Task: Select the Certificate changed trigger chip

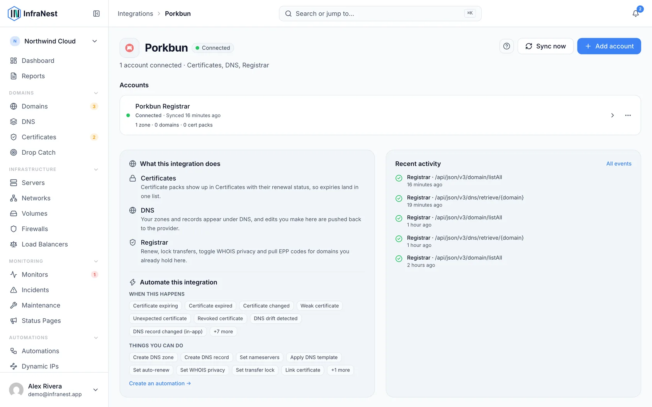Action: point(267,306)
